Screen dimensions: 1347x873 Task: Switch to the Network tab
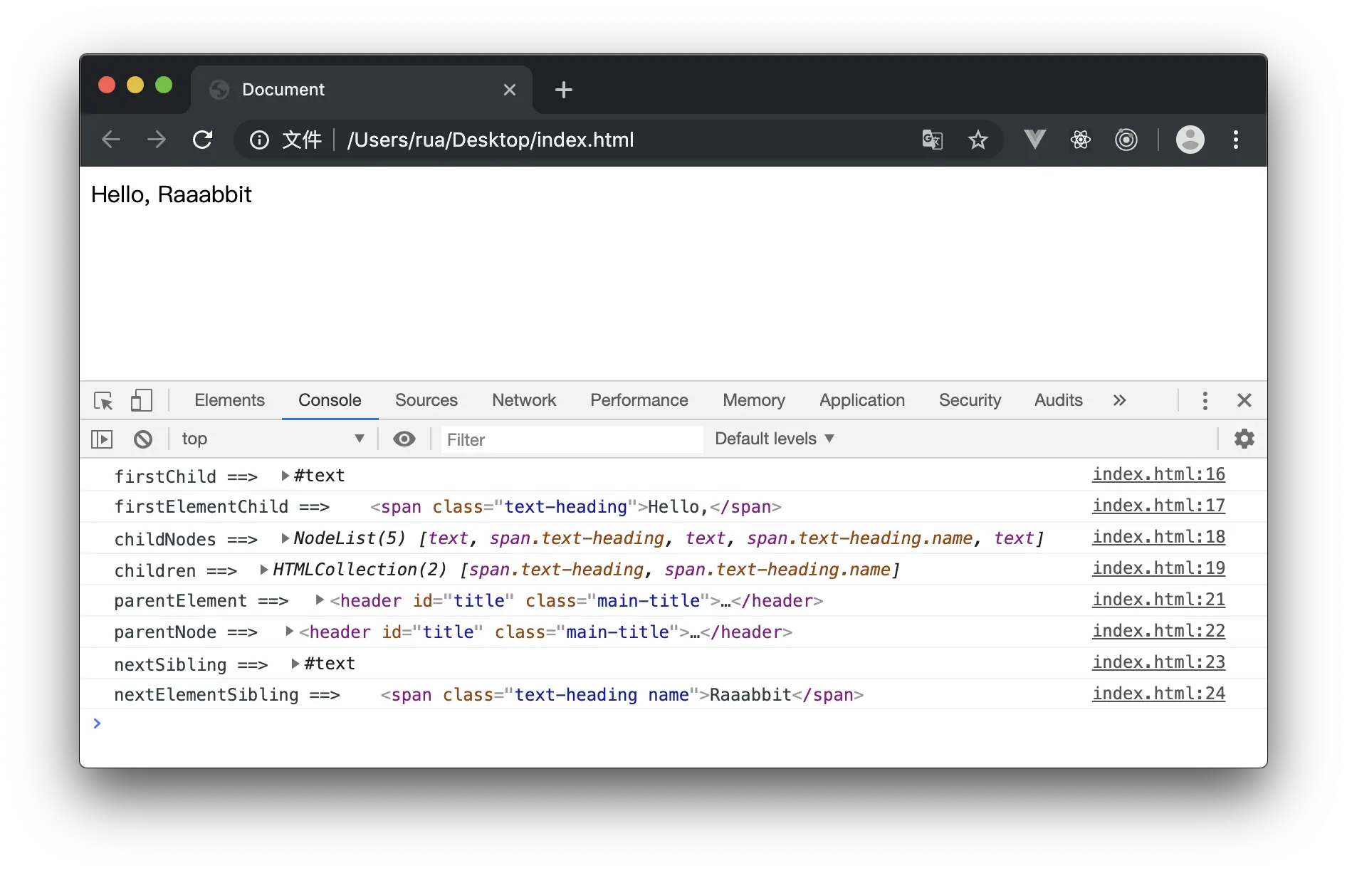click(x=524, y=400)
